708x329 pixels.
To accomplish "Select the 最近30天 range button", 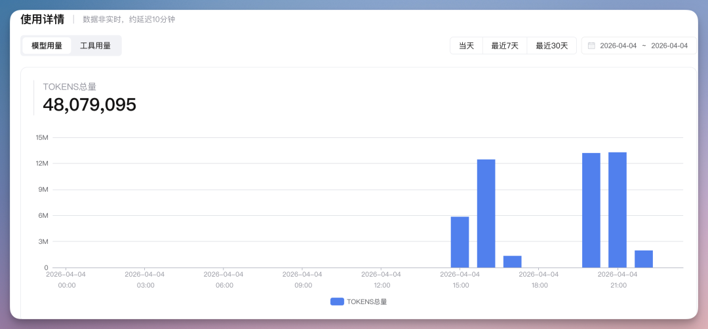I will coord(551,46).
